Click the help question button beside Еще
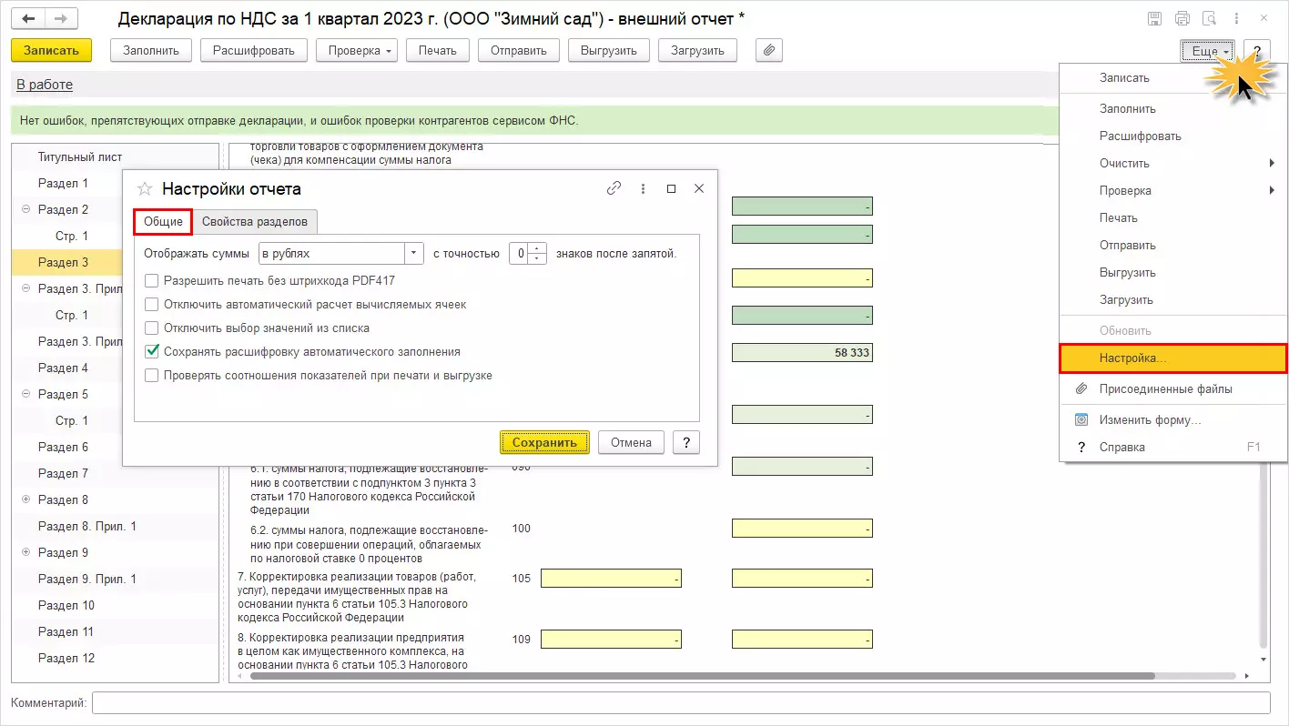 pos(1256,51)
